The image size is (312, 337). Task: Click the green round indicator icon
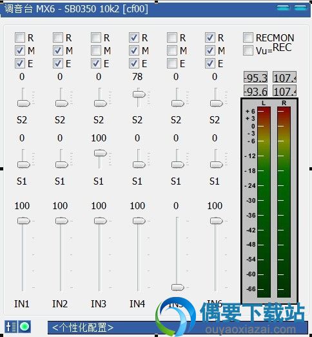tap(24, 327)
